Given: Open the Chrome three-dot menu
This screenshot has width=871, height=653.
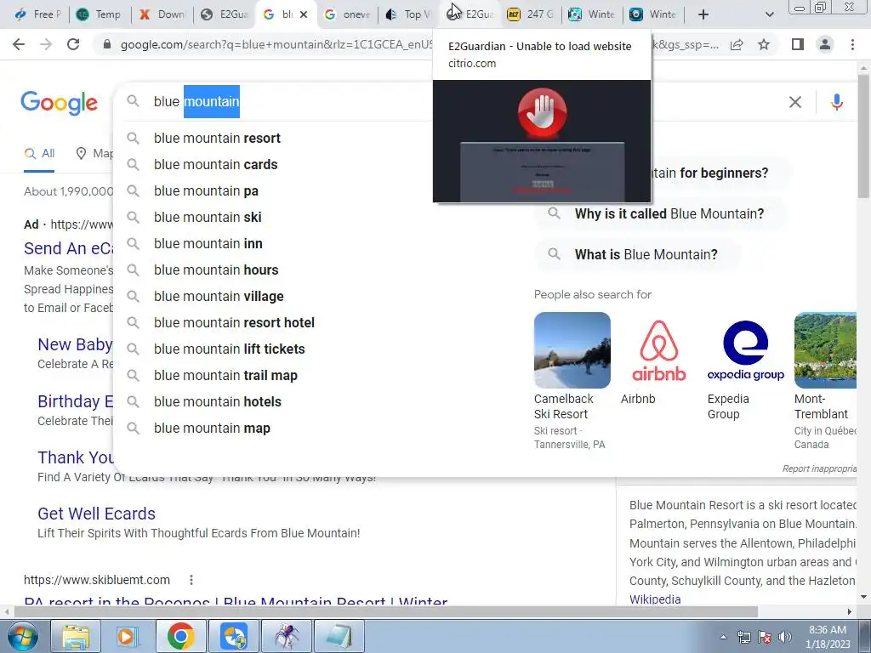Looking at the screenshot, I should coord(852,44).
